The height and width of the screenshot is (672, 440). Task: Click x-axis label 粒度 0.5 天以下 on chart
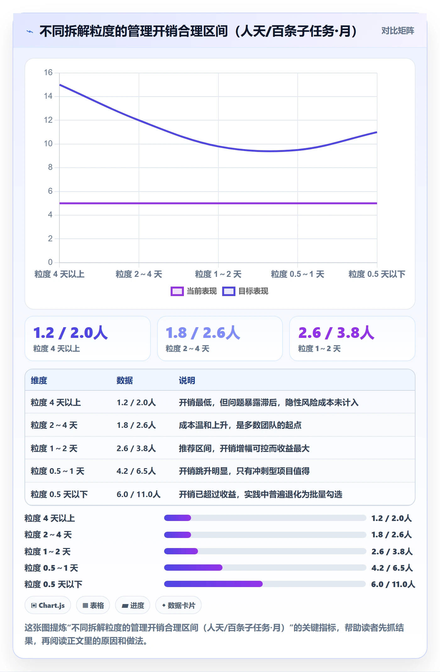377,274
